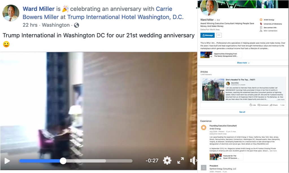Open Trump International Hotel Washington, D.C. page
The height and width of the screenshot is (173, 289).
point(125,17)
